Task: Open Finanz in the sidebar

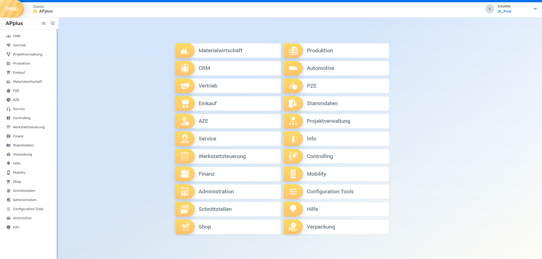Action: [x=28, y=136]
